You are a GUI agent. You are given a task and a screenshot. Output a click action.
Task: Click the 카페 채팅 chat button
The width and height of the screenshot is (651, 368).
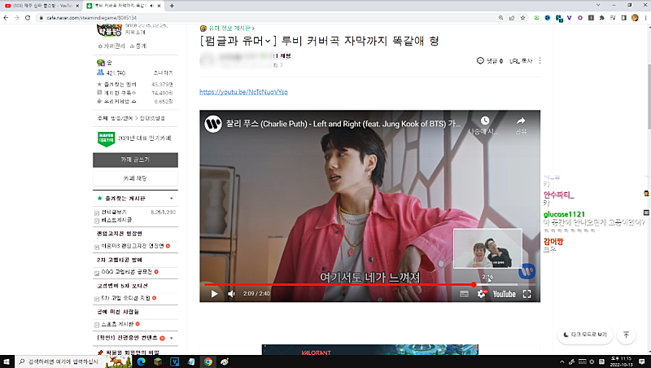135,178
